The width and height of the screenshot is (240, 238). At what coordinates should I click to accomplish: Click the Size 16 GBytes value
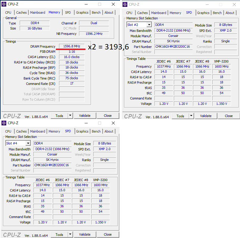pos(35,28)
